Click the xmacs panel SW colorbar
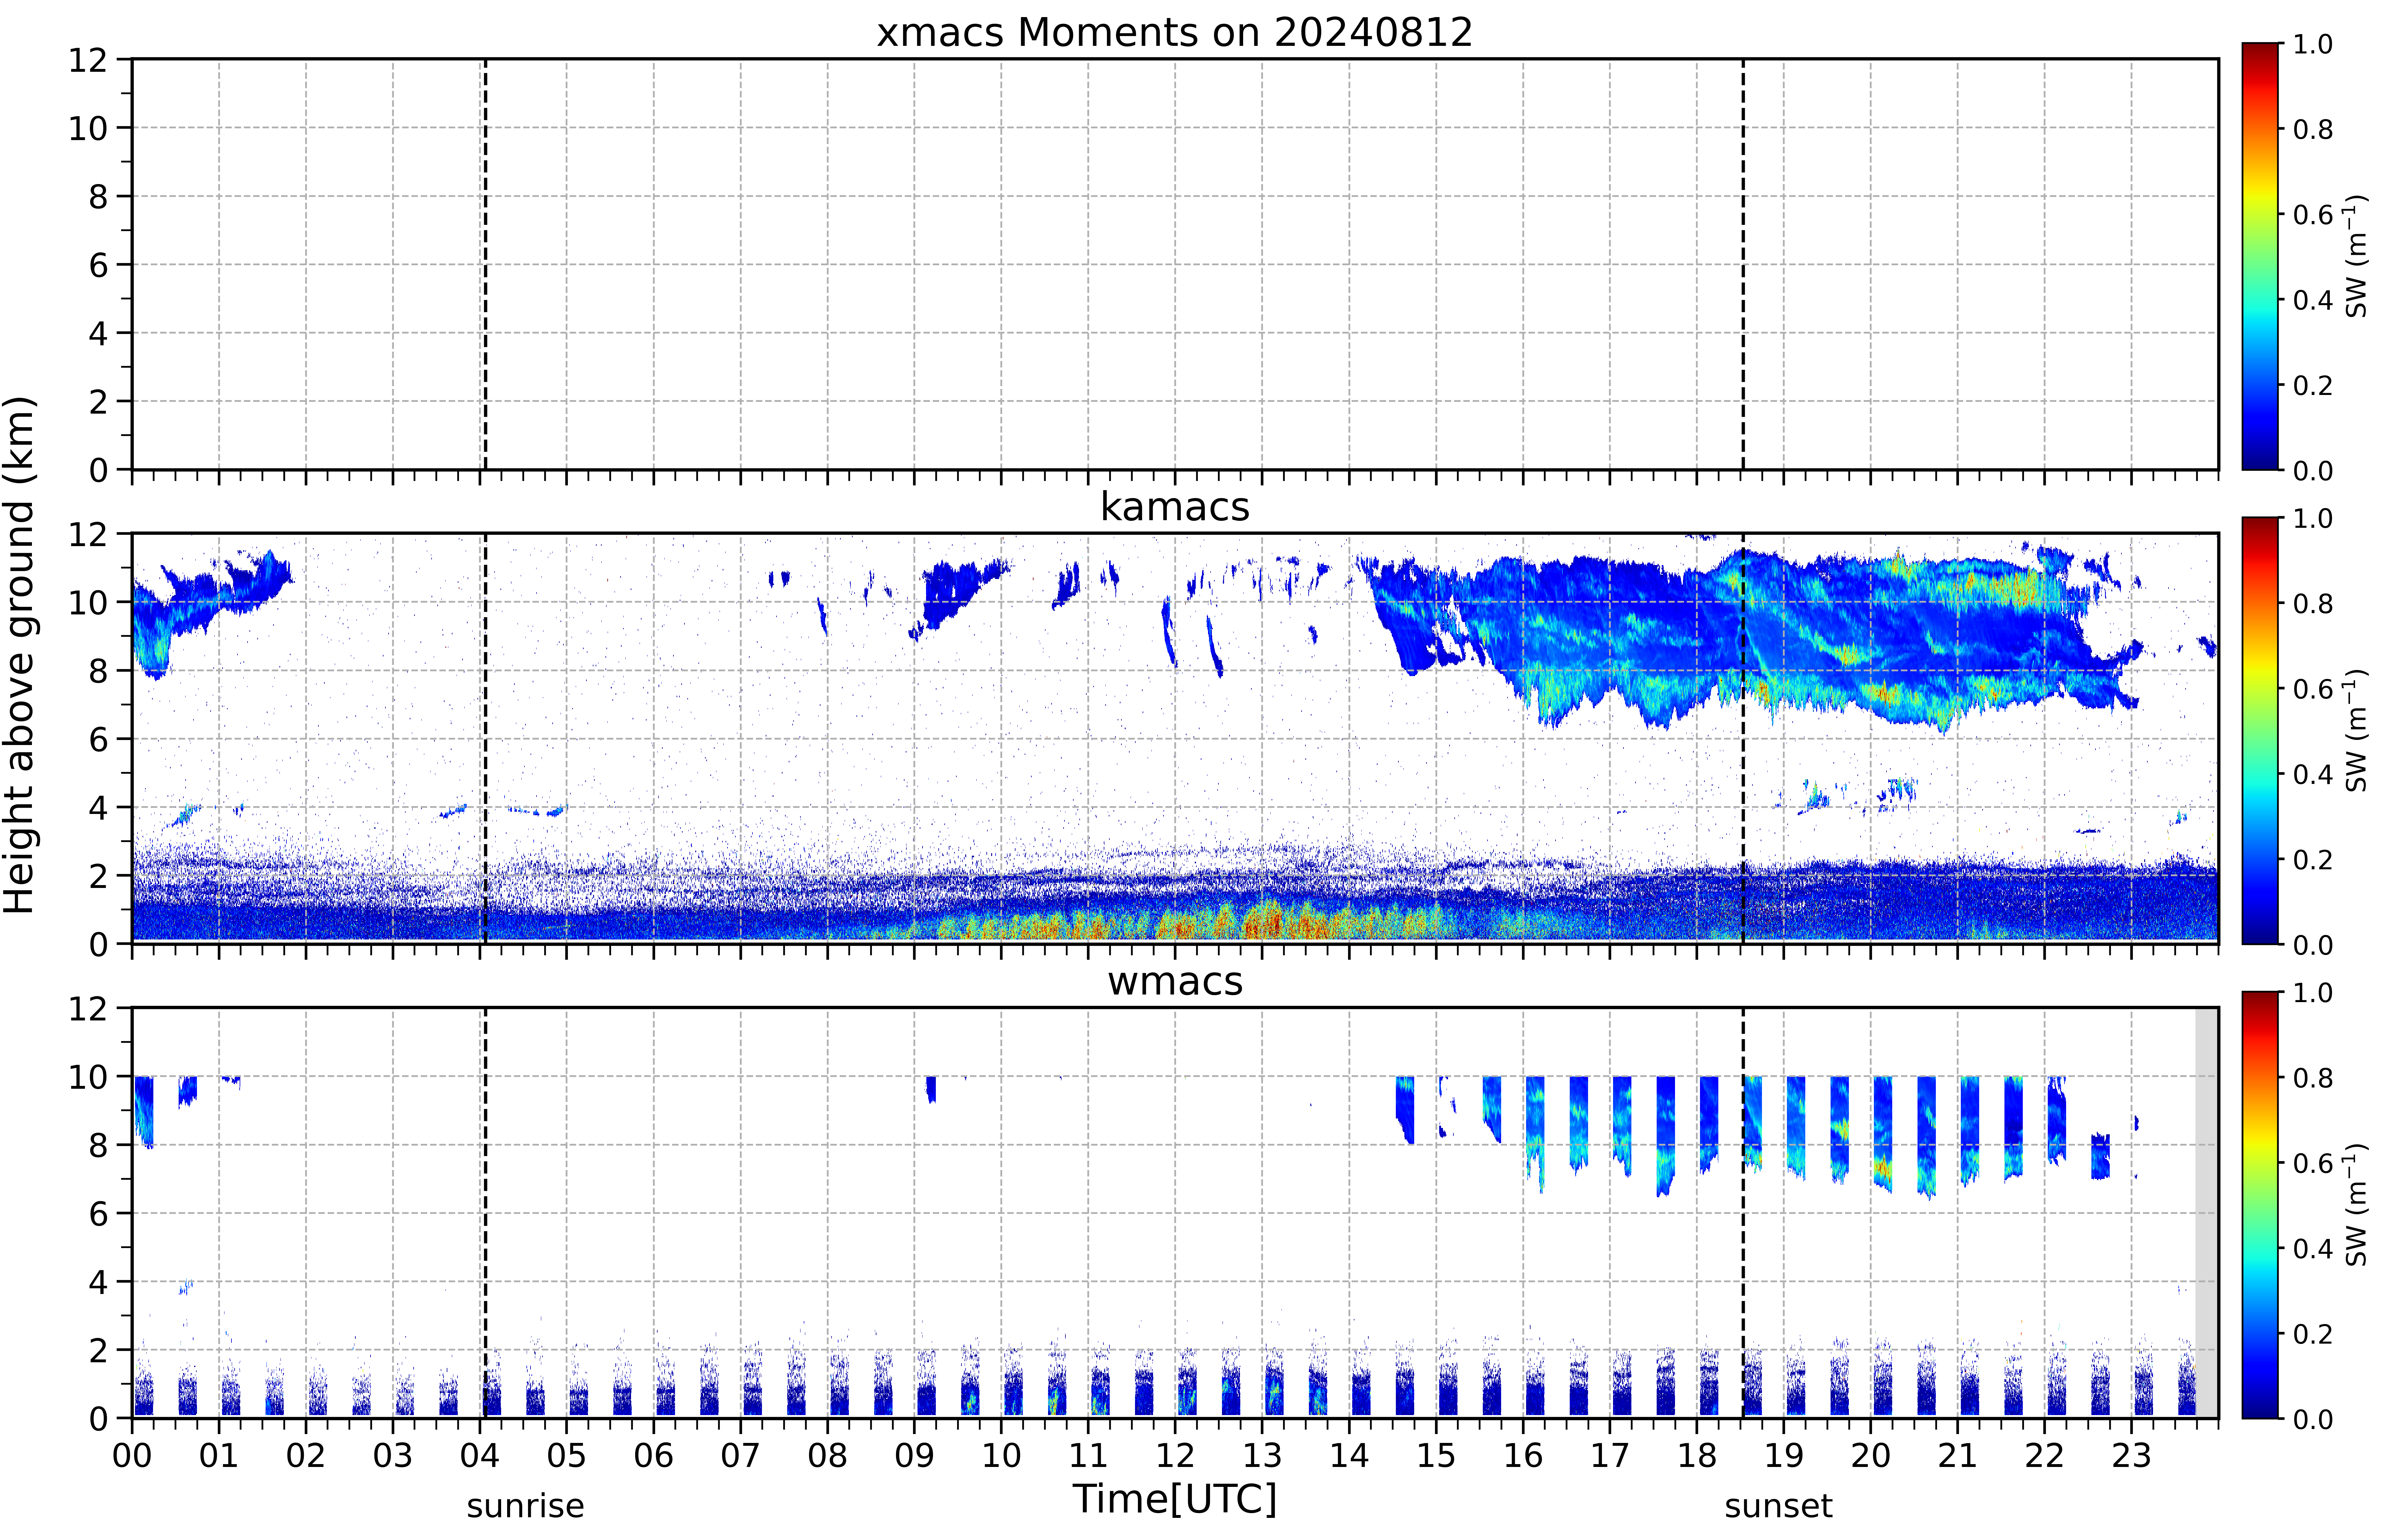Screen dimensions: 2387x1540 [x=2260, y=256]
